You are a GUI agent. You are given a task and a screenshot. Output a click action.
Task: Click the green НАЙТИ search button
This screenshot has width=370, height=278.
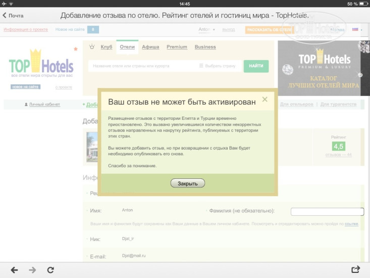pos(256,66)
